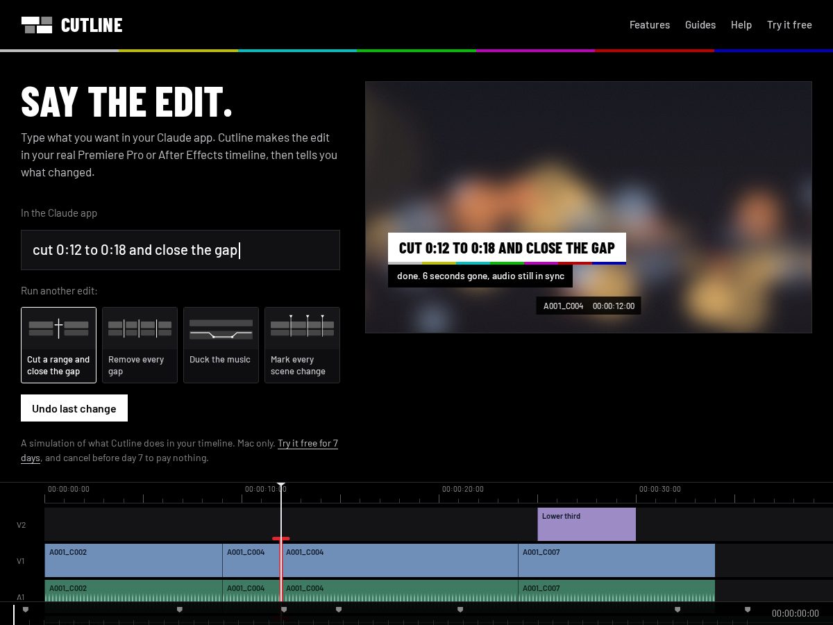Go to the Help page

tap(741, 25)
